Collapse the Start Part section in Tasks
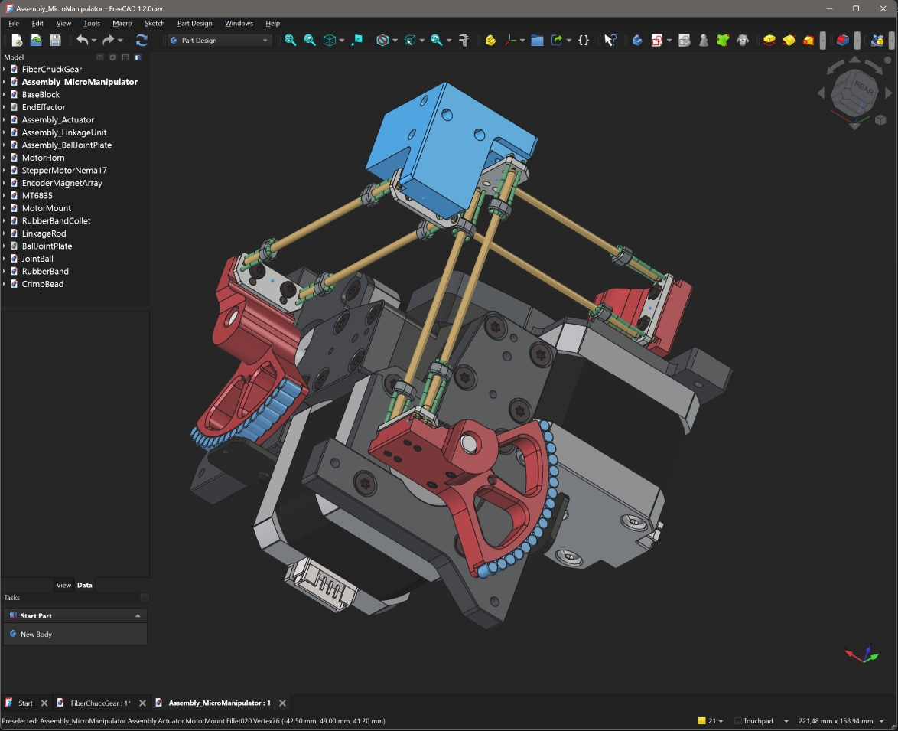 [x=138, y=615]
